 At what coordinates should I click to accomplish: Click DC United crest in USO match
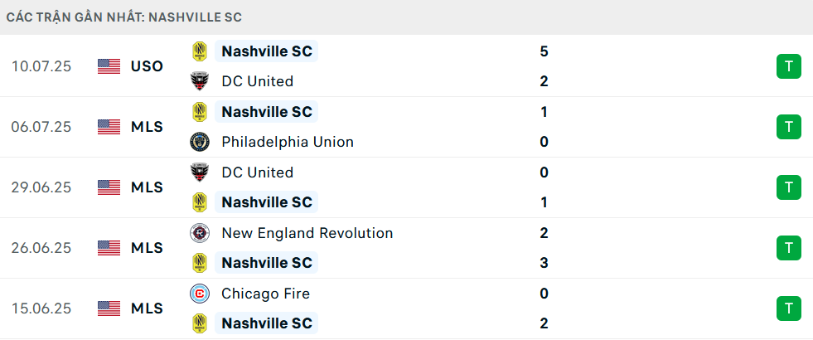tap(200, 81)
